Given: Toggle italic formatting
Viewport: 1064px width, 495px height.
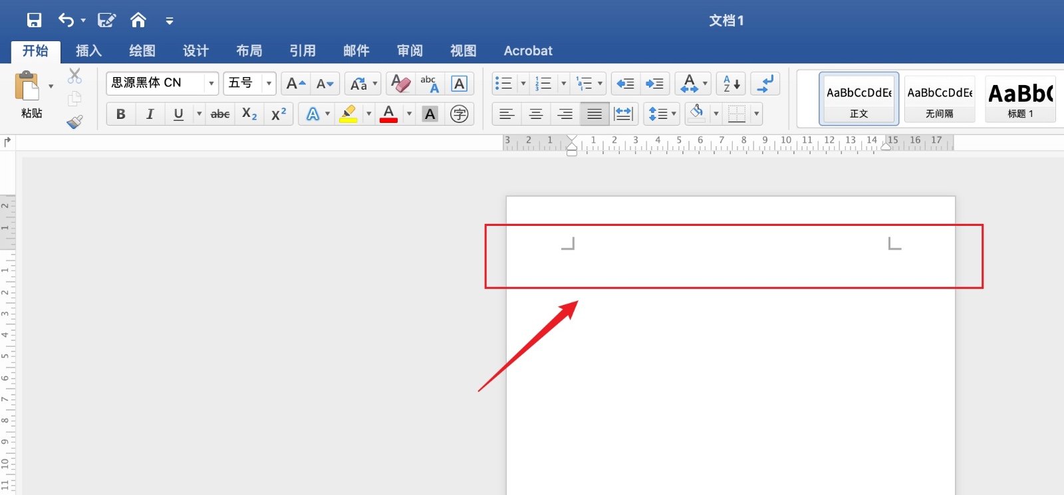Looking at the screenshot, I should point(150,114).
